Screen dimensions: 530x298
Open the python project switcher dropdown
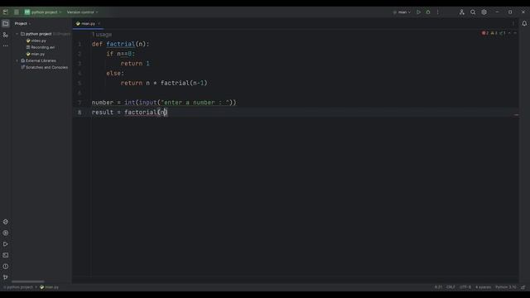42,12
